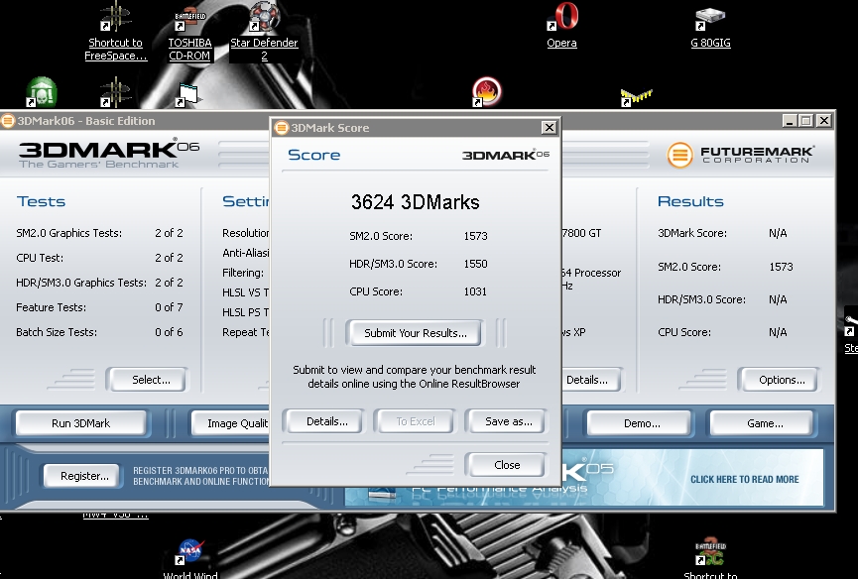Open Options under Results panel
Screen dimensions: 858x579
coord(782,380)
